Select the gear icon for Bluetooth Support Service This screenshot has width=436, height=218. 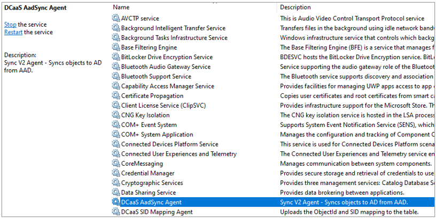pos(116,76)
